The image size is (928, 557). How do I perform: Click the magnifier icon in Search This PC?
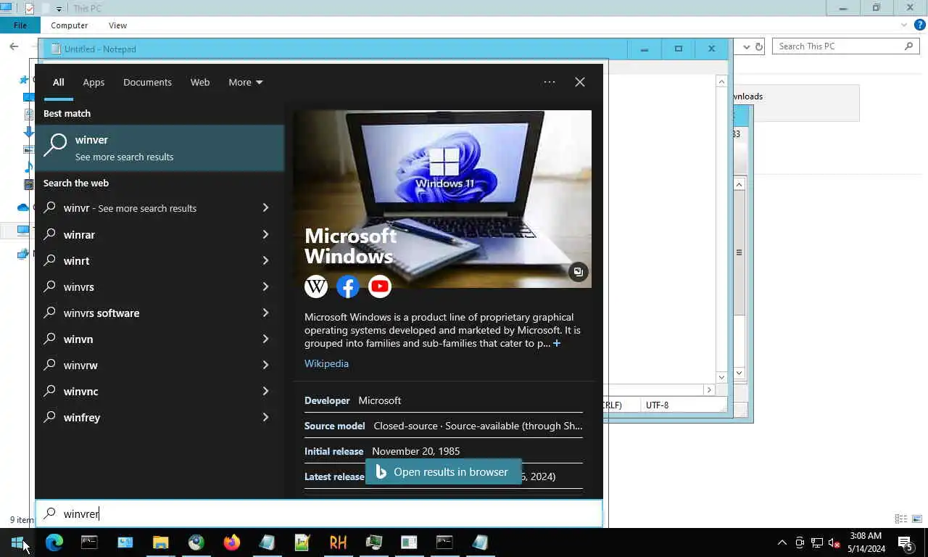click(909, 46)
